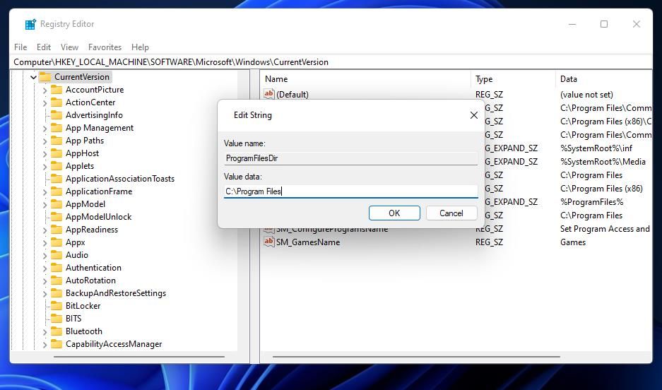662x390 pixels.
Task: Click the AdvertisingInfo folder icon
Action: (57, 114)
